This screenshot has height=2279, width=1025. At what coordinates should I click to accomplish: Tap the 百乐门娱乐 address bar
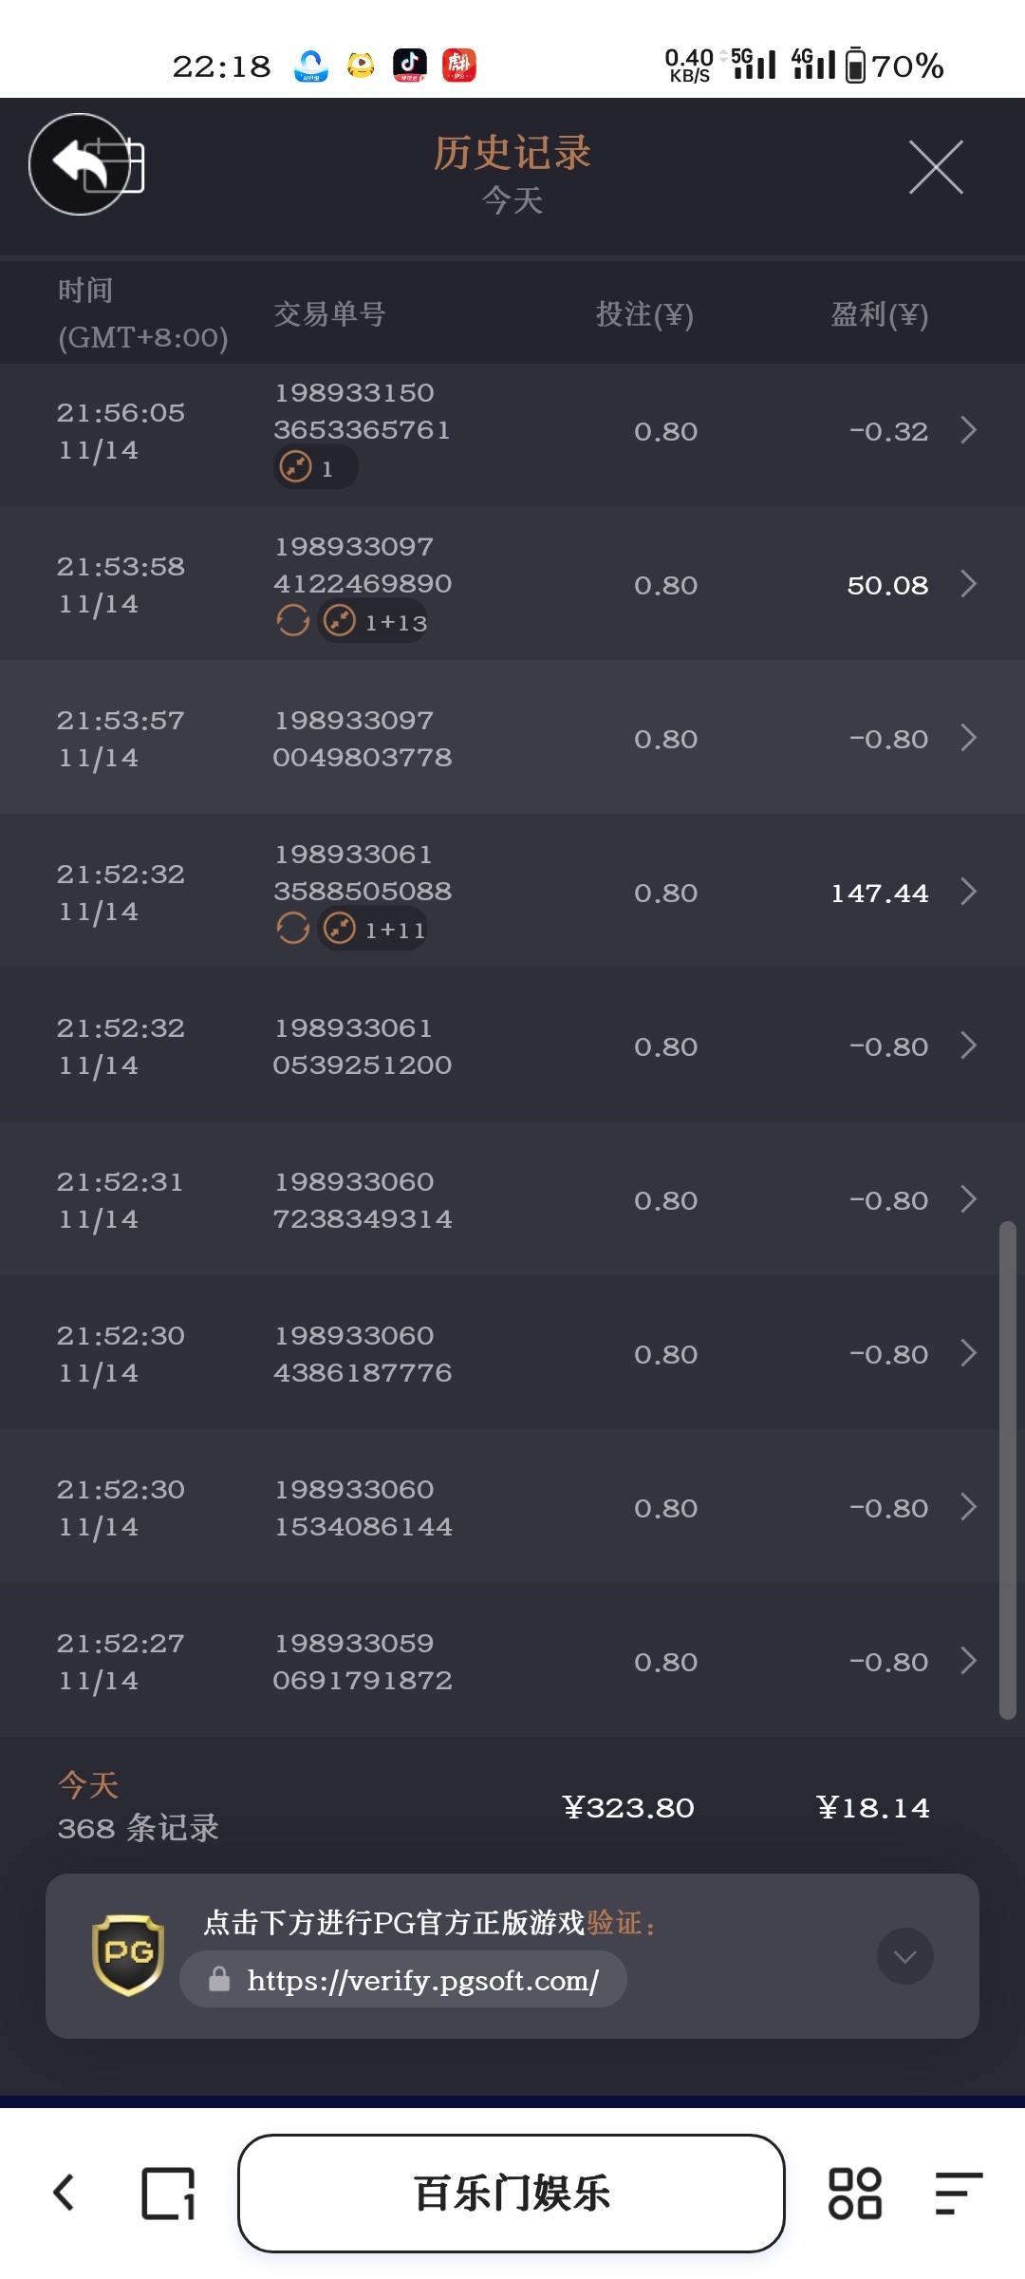coord(512,2194)
